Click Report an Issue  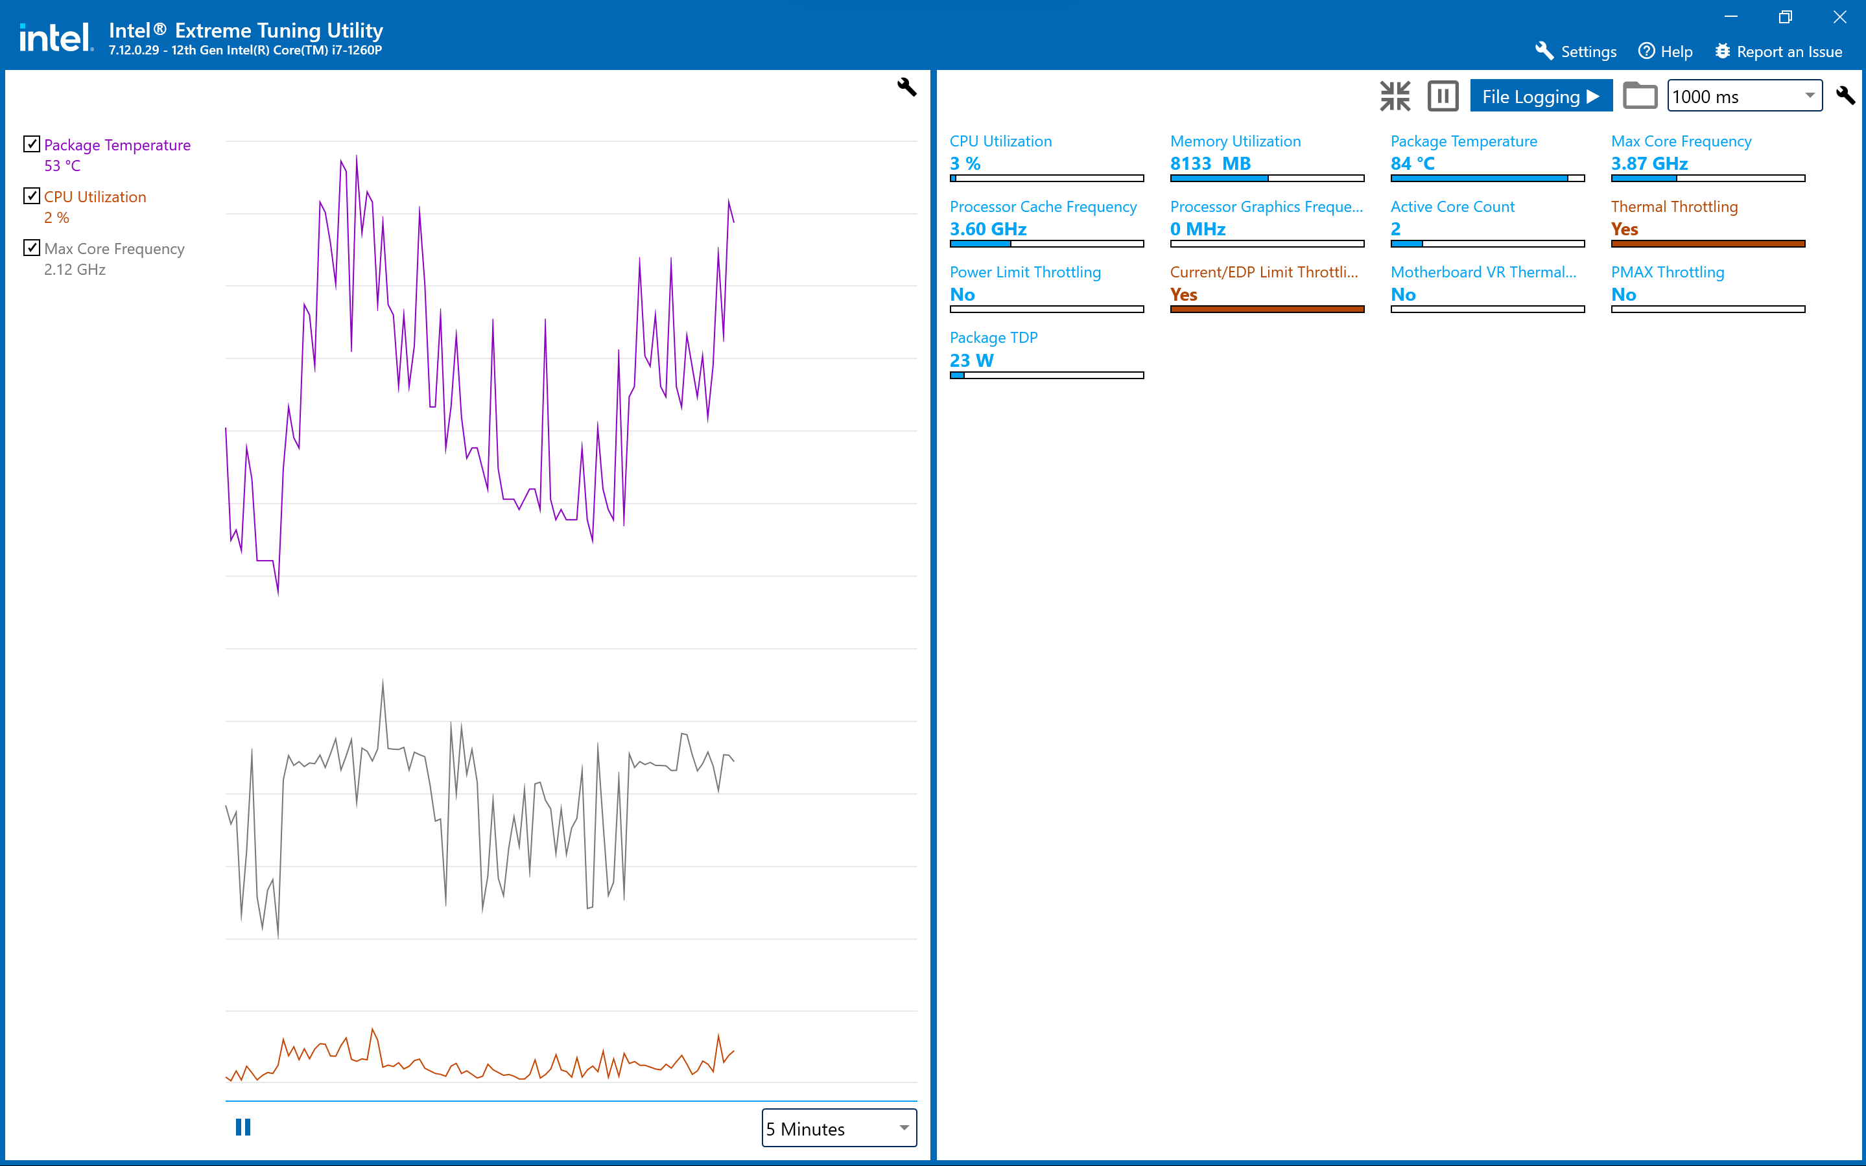click(1778, 52)
